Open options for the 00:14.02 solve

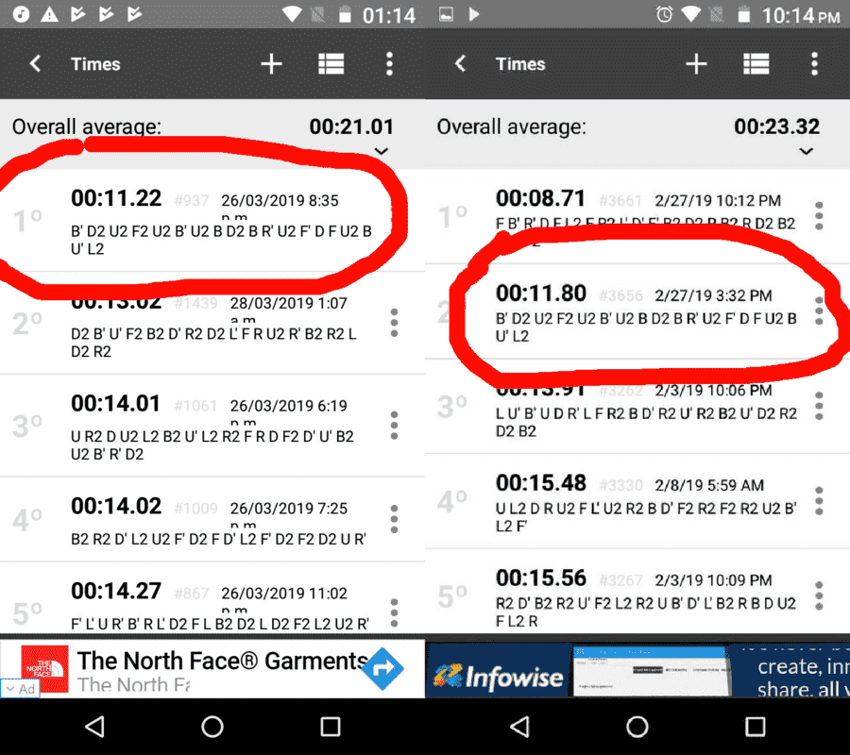pos(394,519)
